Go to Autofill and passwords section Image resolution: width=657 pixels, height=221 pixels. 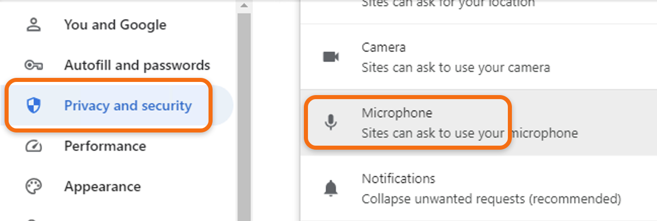coord(137,65)
